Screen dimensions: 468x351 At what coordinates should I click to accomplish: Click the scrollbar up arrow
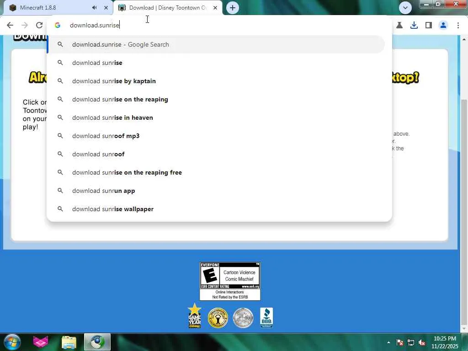click(x=464, y=39)
